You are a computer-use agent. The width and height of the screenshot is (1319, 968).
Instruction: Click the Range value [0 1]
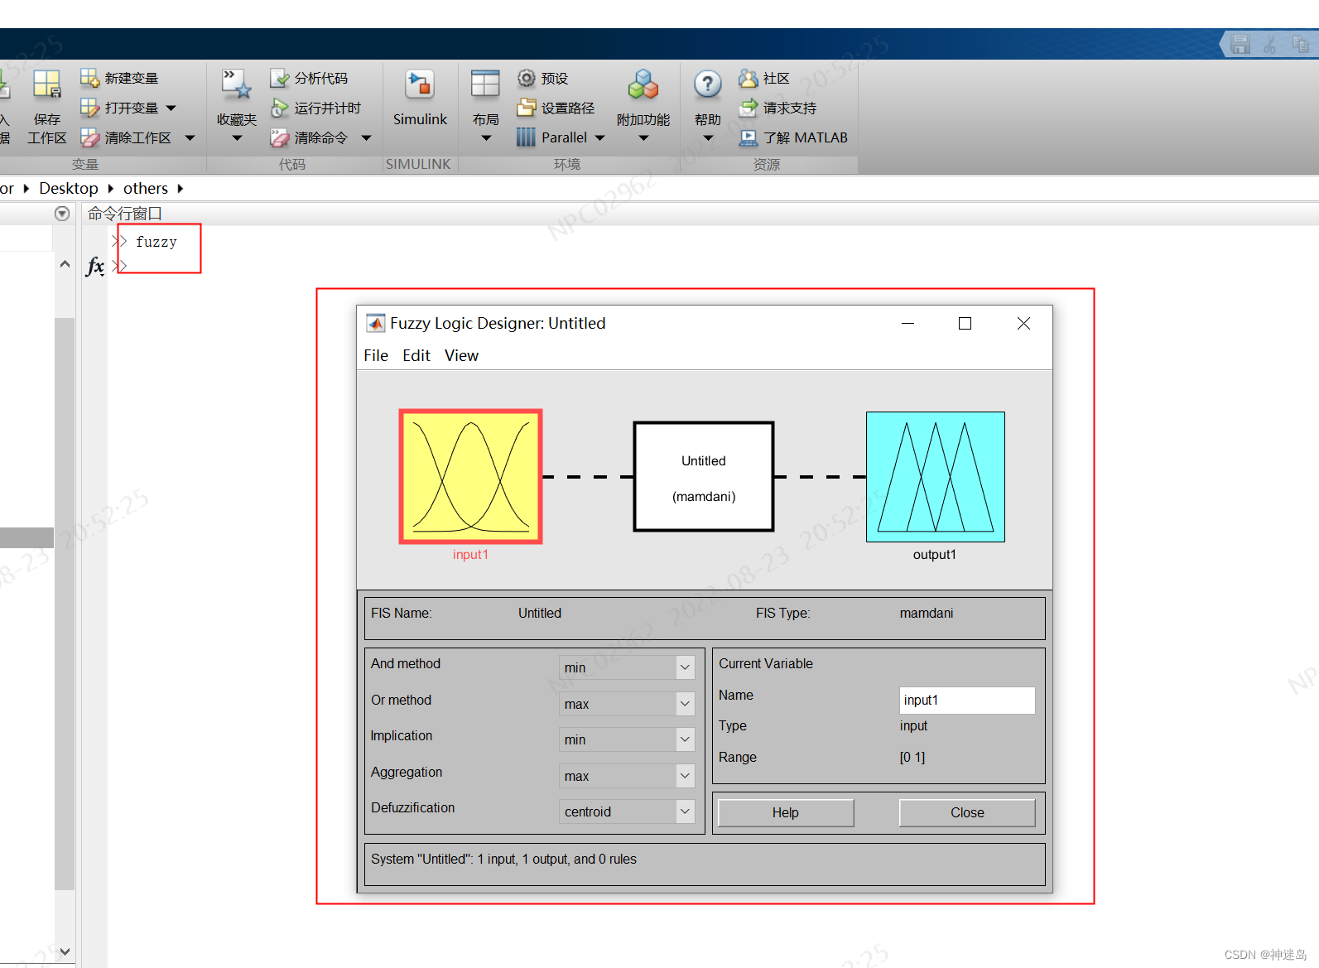(912, 757)
